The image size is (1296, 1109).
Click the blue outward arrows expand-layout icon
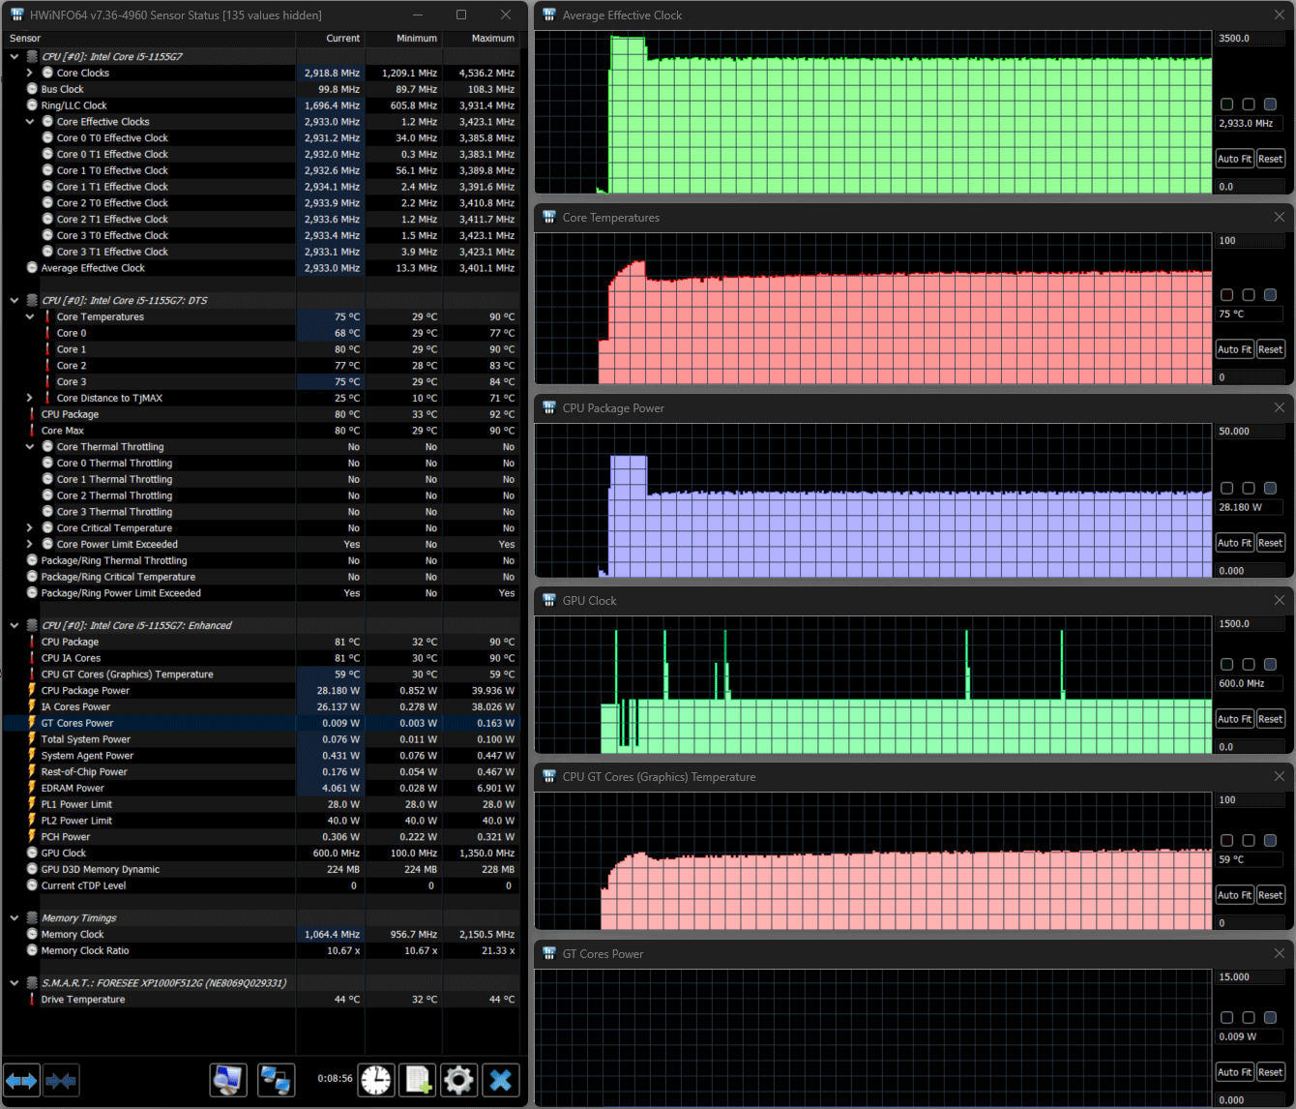click(21, 1080)
